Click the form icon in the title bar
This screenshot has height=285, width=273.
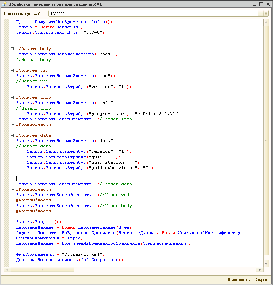coord(4,4)
